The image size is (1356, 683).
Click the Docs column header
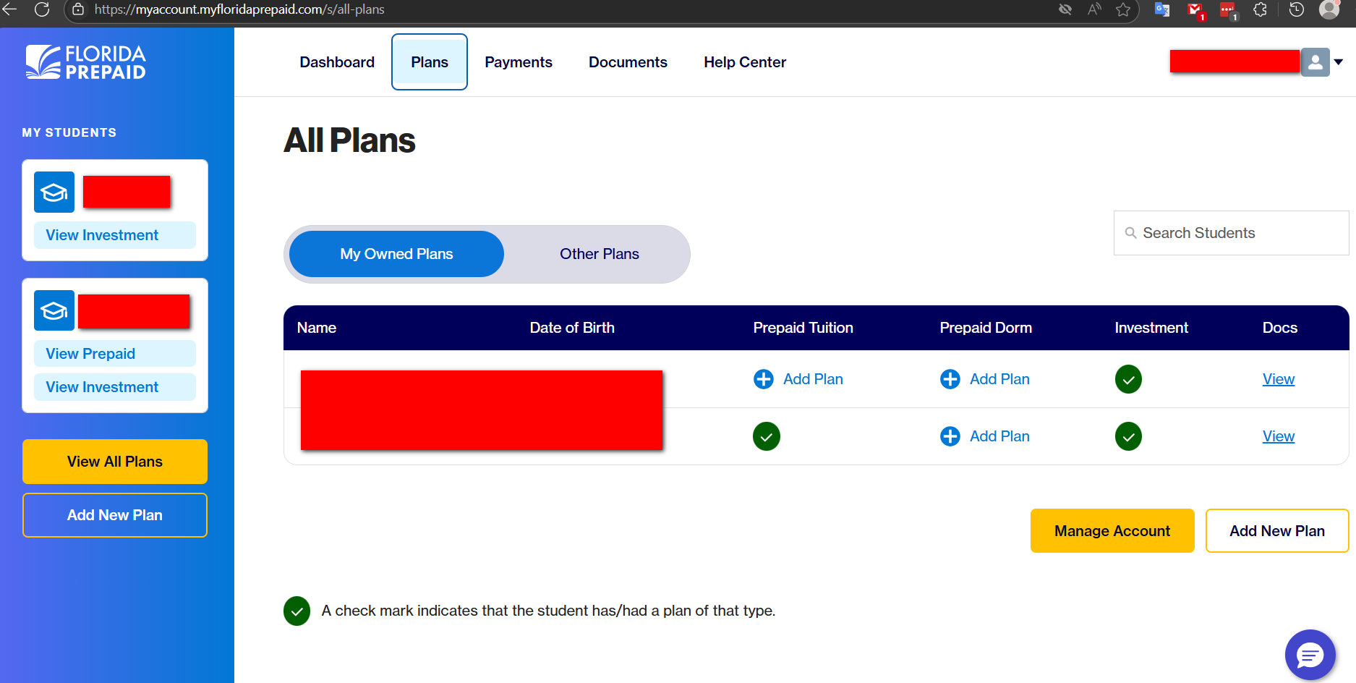pos(1280,328)
